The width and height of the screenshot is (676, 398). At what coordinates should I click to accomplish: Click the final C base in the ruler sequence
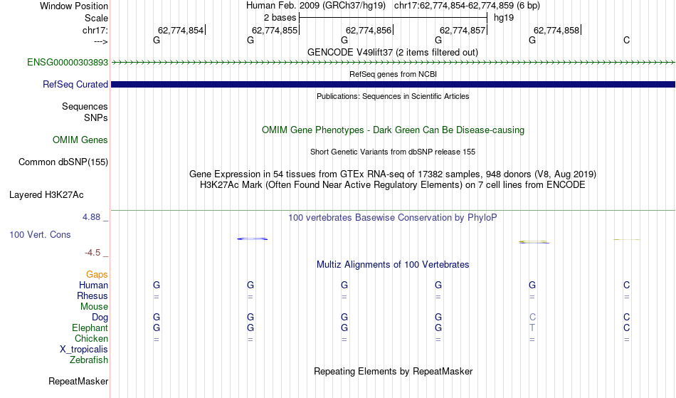tap(626, 40)
